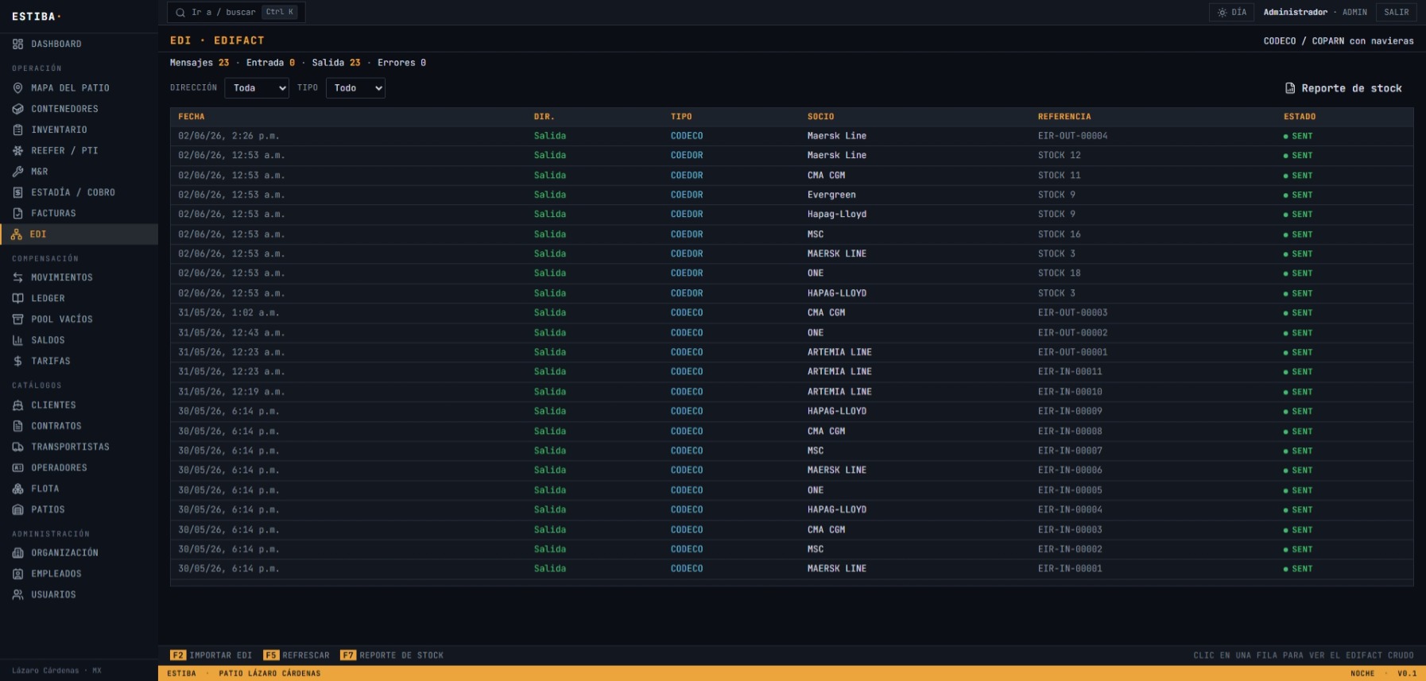The height and width of the screenshot is (681, 1426).
Task: Click Hapag-Lloyd STOCK 9 row socio
Action: point(837,215)
